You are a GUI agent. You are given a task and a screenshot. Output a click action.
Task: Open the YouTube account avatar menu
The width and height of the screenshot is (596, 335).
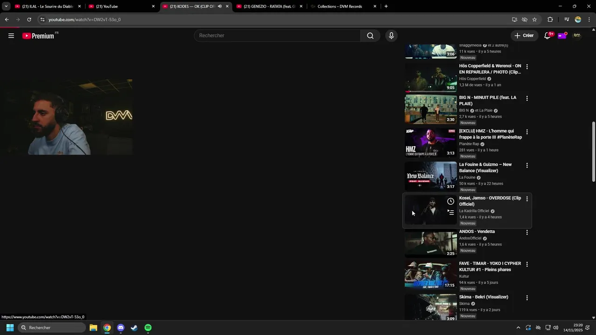click(x=577, y=36)
